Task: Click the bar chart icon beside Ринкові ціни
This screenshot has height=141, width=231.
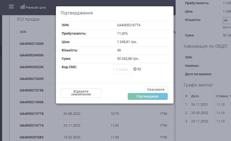Action: (22, 7)
